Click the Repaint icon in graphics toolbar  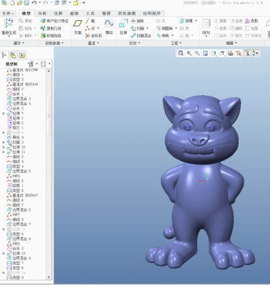205,53
